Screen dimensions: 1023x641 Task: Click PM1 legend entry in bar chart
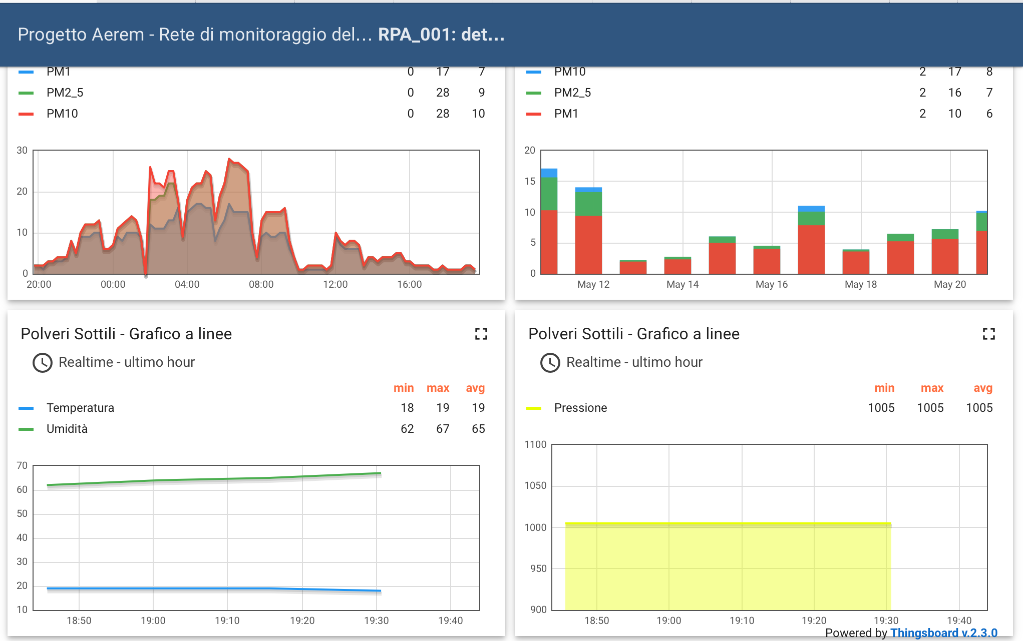(566, 114)
